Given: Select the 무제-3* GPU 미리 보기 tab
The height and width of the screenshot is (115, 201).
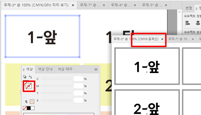Looking at the screenshot, I should pyautogui.click(x=36, y=5).
